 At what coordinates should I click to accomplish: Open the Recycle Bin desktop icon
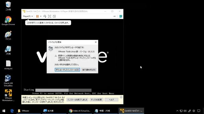(8, 6)
